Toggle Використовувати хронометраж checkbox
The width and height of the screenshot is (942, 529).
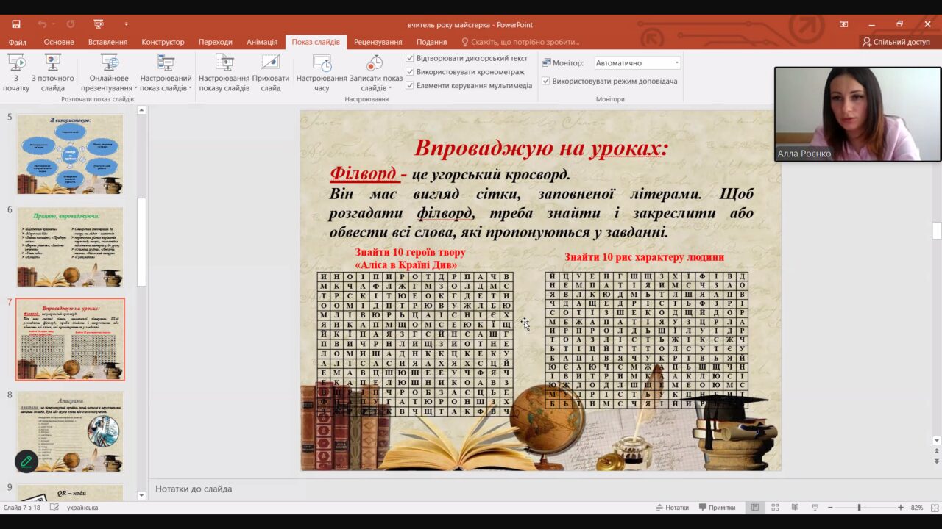pos(410,72)
